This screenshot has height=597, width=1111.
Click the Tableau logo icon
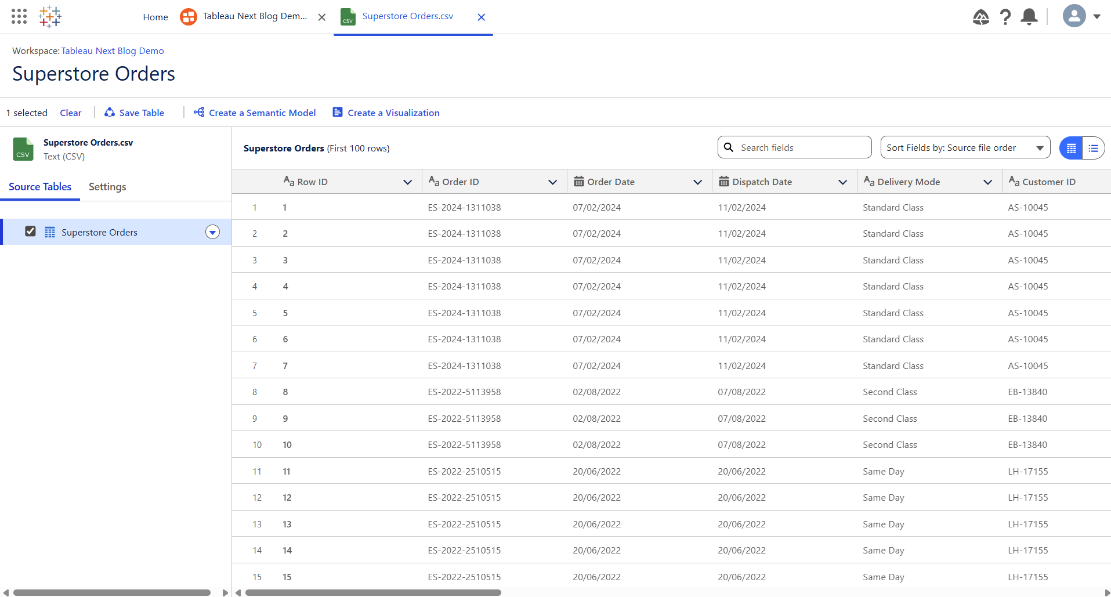[50, 17]
